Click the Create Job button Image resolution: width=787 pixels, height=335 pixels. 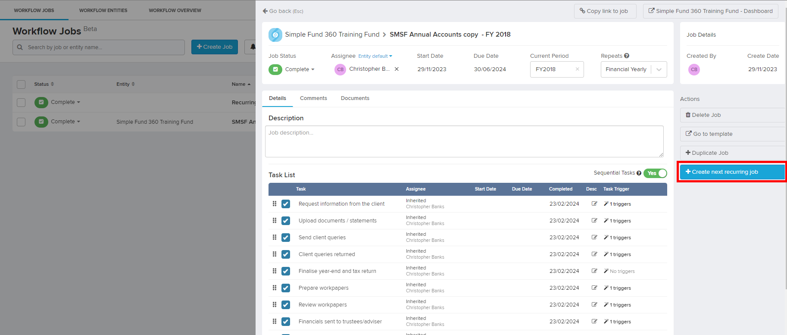click(x=215, y=47)
